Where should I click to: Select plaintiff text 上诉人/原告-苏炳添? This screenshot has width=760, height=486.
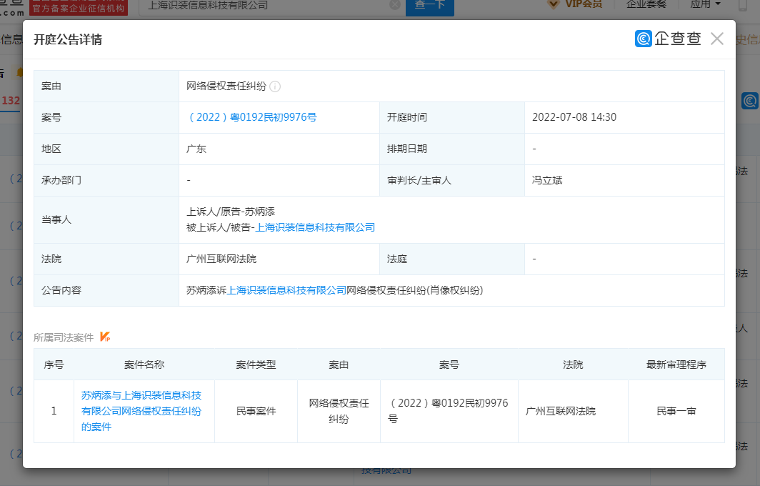(231, 212)
